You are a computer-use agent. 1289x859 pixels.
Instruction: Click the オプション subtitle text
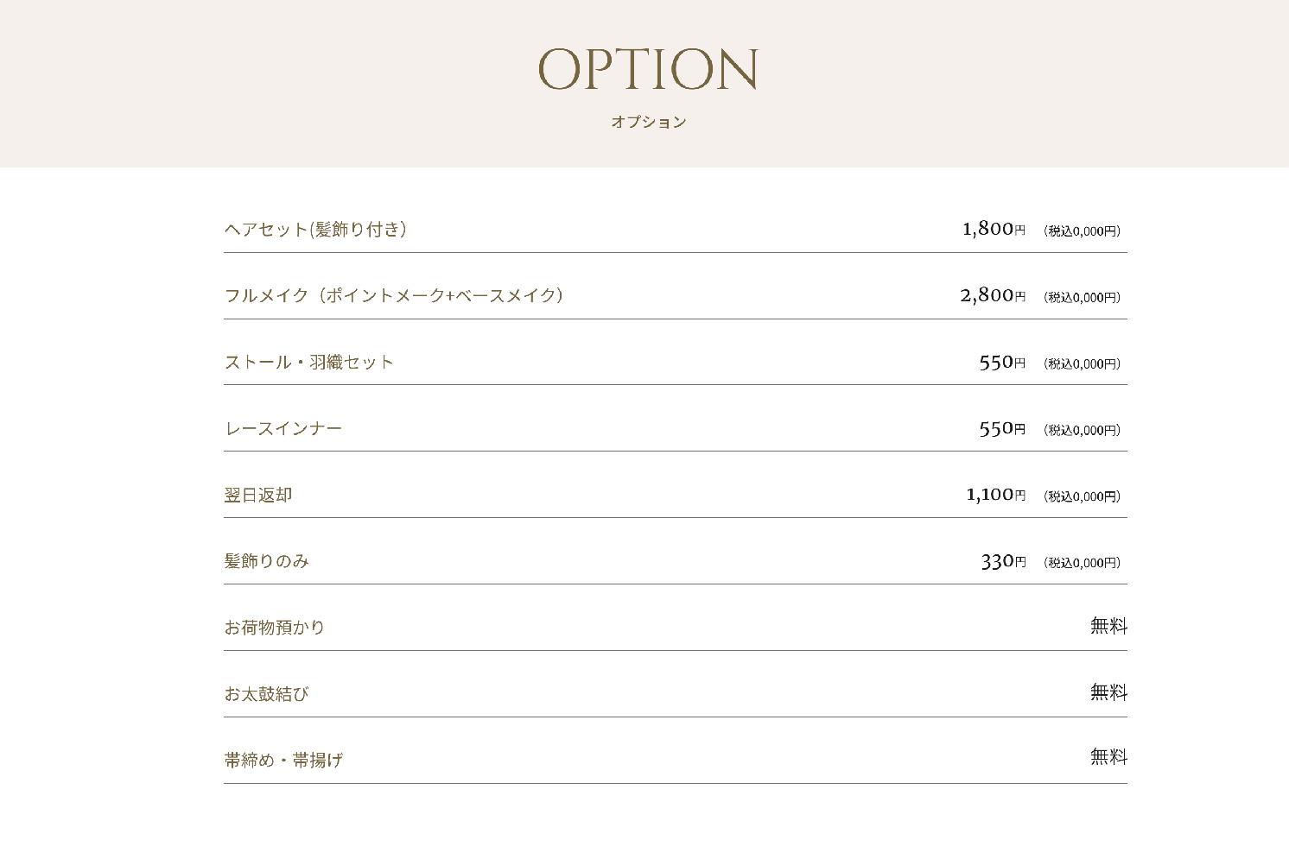[648, 122]
